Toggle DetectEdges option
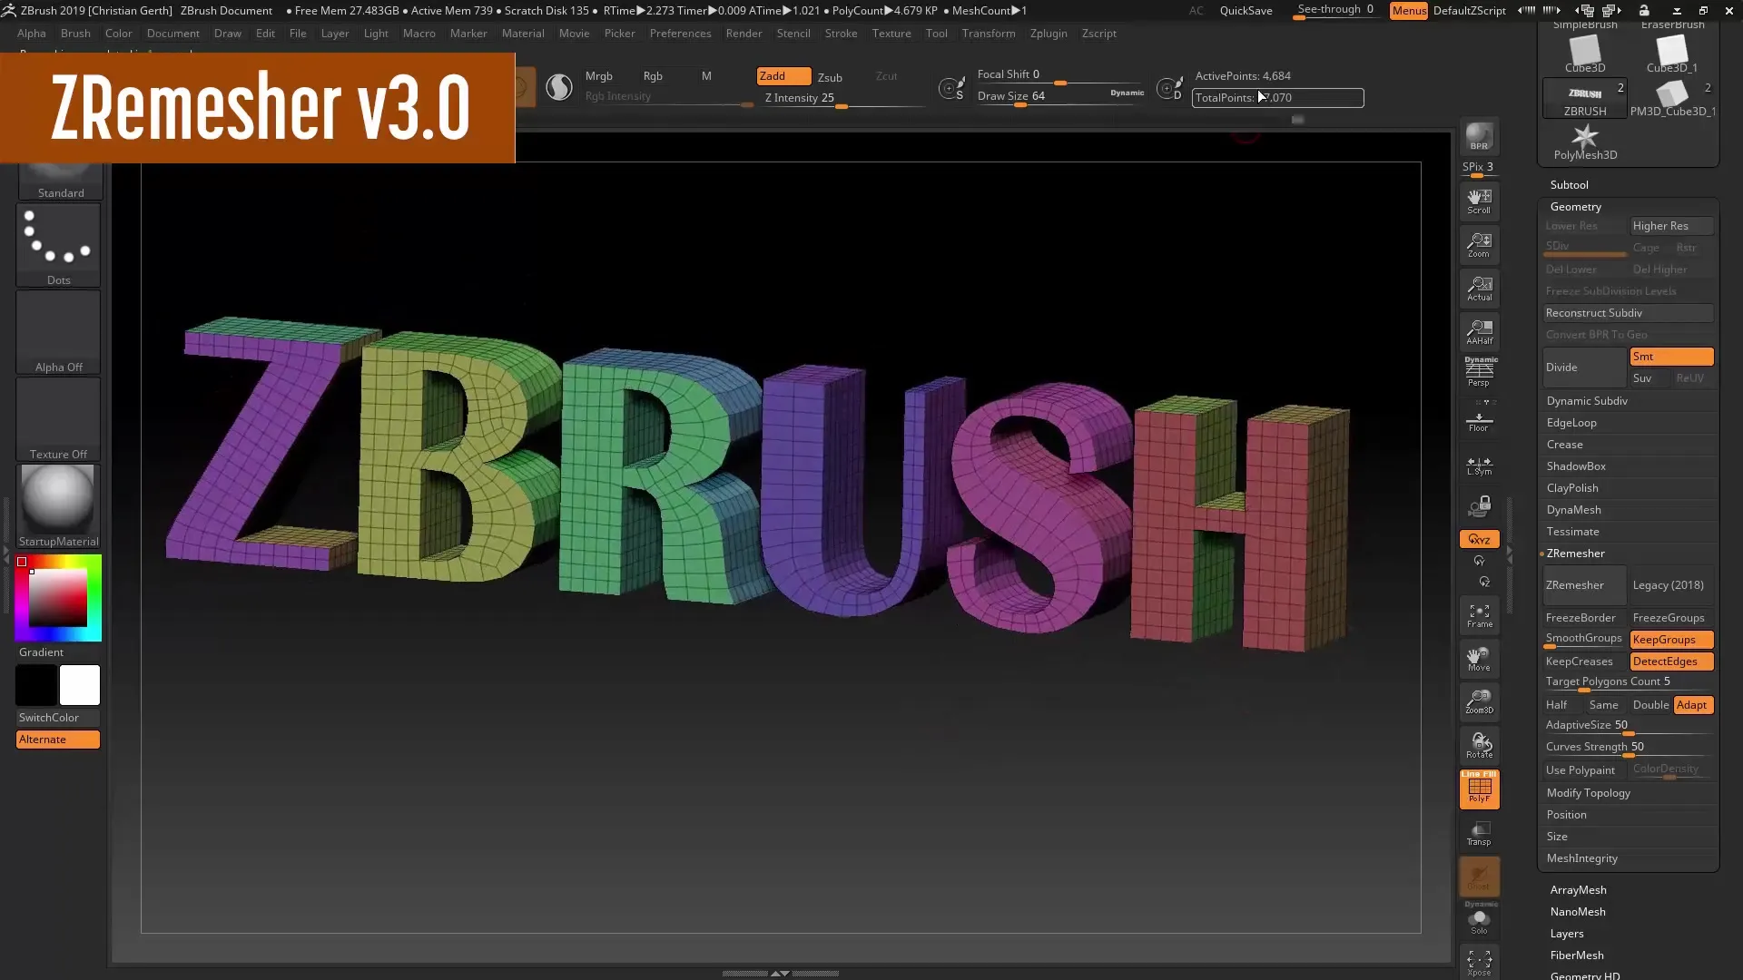 [1671, 661]
